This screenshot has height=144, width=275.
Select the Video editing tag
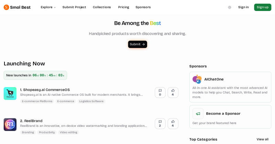coord(68,132)
